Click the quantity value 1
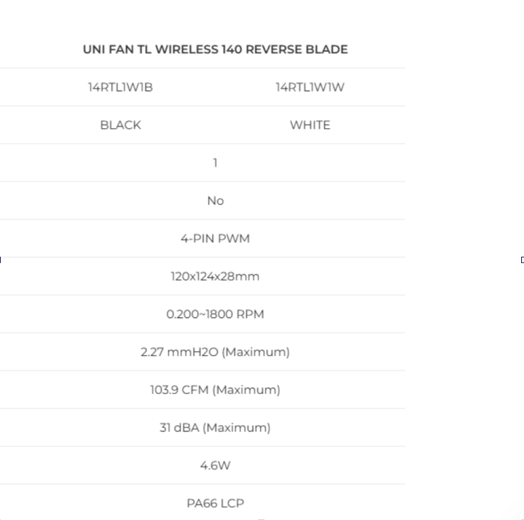This screenshot has width=524, height=520. coord(215,163)
